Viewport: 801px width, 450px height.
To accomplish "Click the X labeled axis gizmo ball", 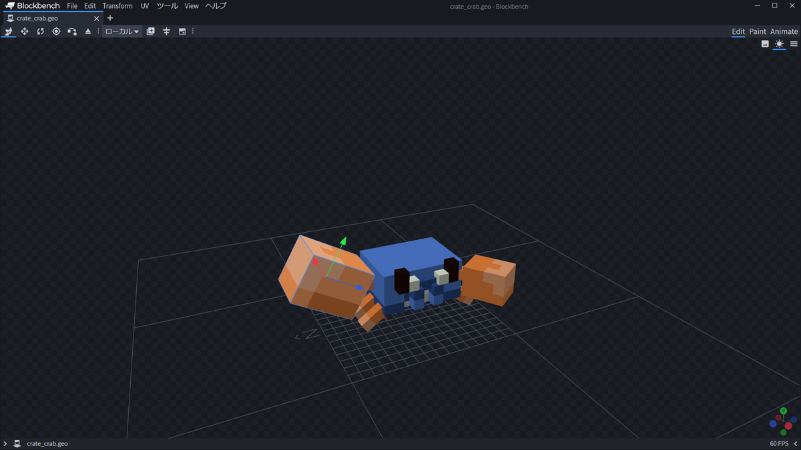I will click(778, 418).
